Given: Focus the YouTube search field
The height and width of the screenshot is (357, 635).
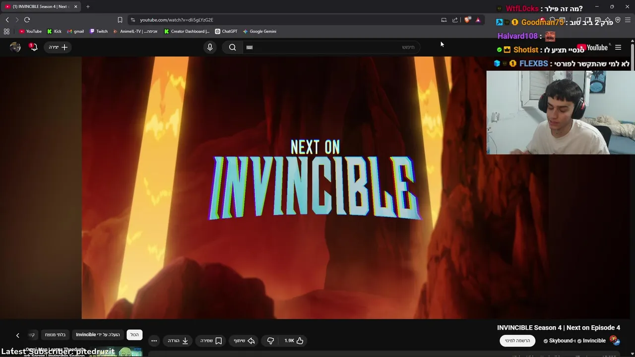Looking at the screenshot, I should coord(331,47).
